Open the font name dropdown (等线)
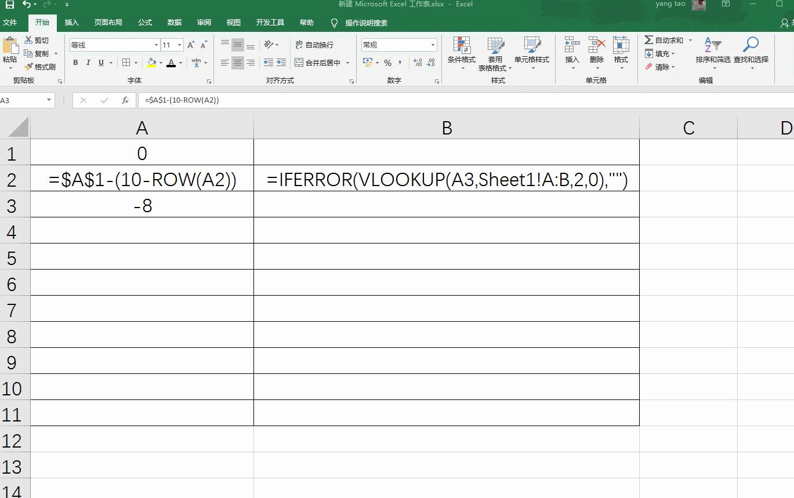 pos(156,45)
